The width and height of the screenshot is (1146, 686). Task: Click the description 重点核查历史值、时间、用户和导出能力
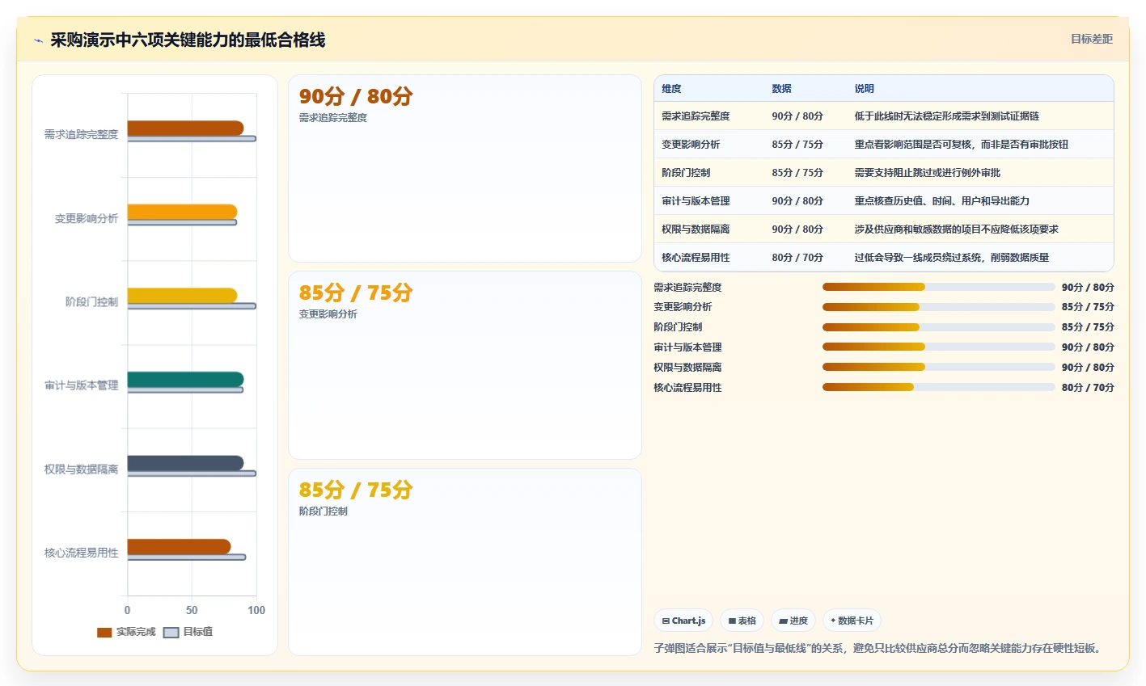click(941, 201)
